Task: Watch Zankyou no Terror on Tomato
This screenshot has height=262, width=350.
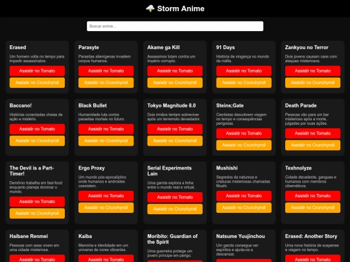Action: tap(312, 71)
